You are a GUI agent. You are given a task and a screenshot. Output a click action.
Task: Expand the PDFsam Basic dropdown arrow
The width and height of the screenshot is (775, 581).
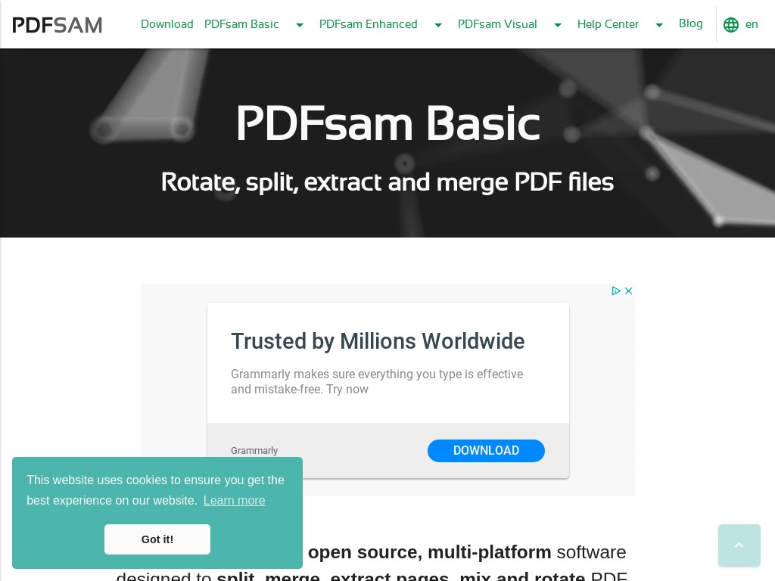300,25
